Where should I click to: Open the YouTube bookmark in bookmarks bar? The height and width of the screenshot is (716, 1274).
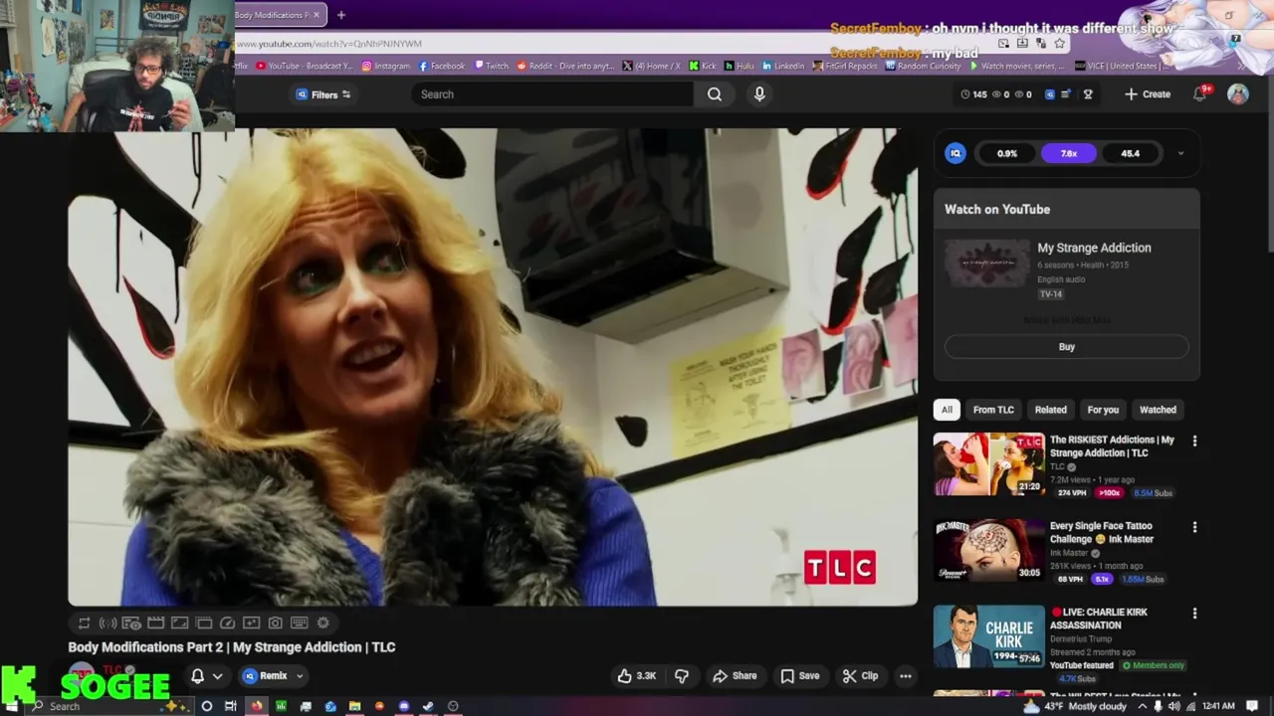pyautogui.click(x=304, y=66)
